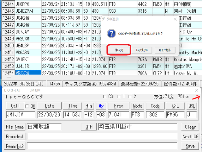Click date field showing 22/09/26
Screen dimensions: 202x152
[50, 115]
